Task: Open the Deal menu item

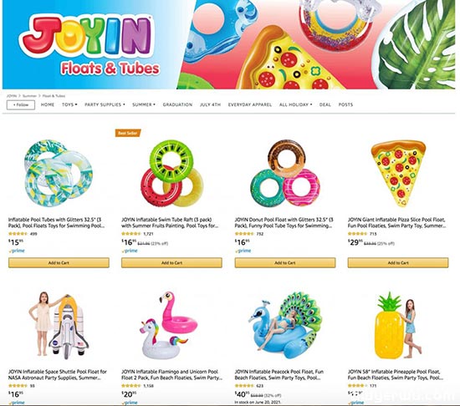Action: 325,104
